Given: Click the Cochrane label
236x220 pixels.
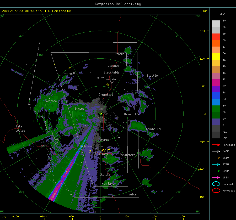Looking at the screenshot, I should pyautogui.click(x=86, y=146).
